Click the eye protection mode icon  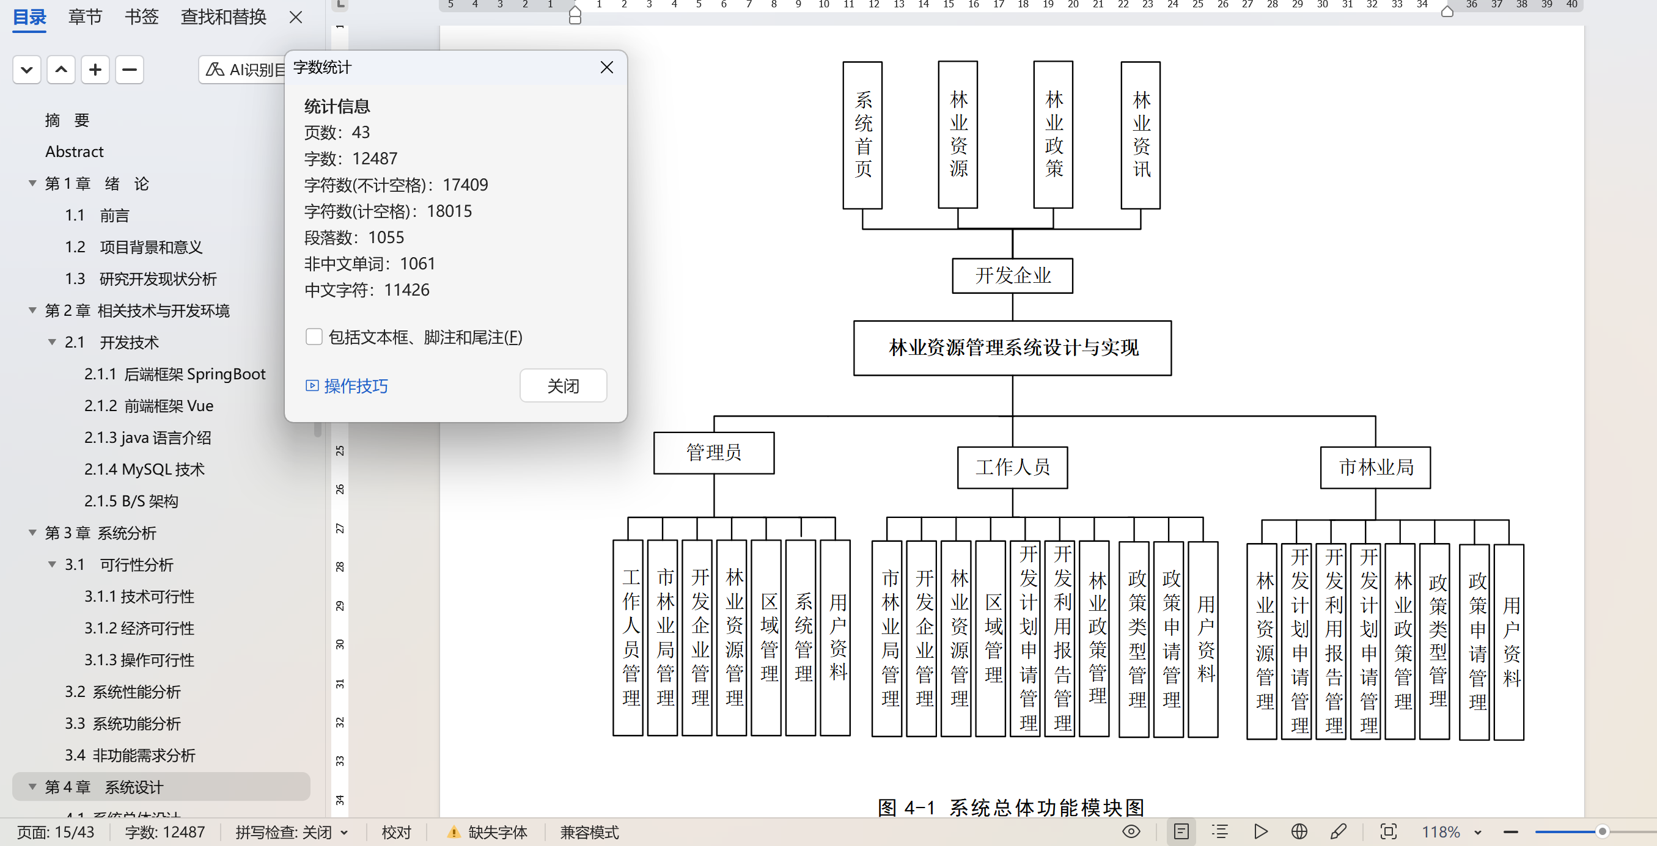pyautogui.click(x=1131, y=832)
